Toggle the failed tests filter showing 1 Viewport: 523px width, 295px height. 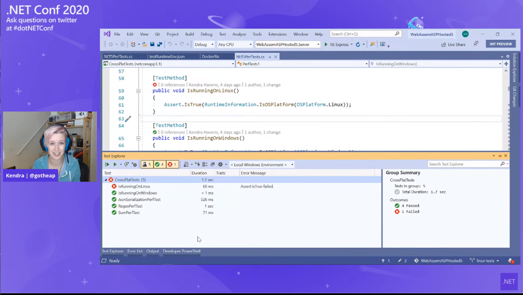click(x=172, y=165)
